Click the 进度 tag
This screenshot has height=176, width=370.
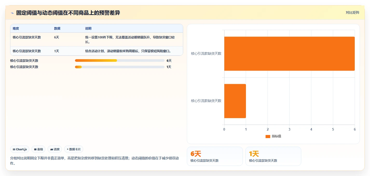tap(55, 149)
